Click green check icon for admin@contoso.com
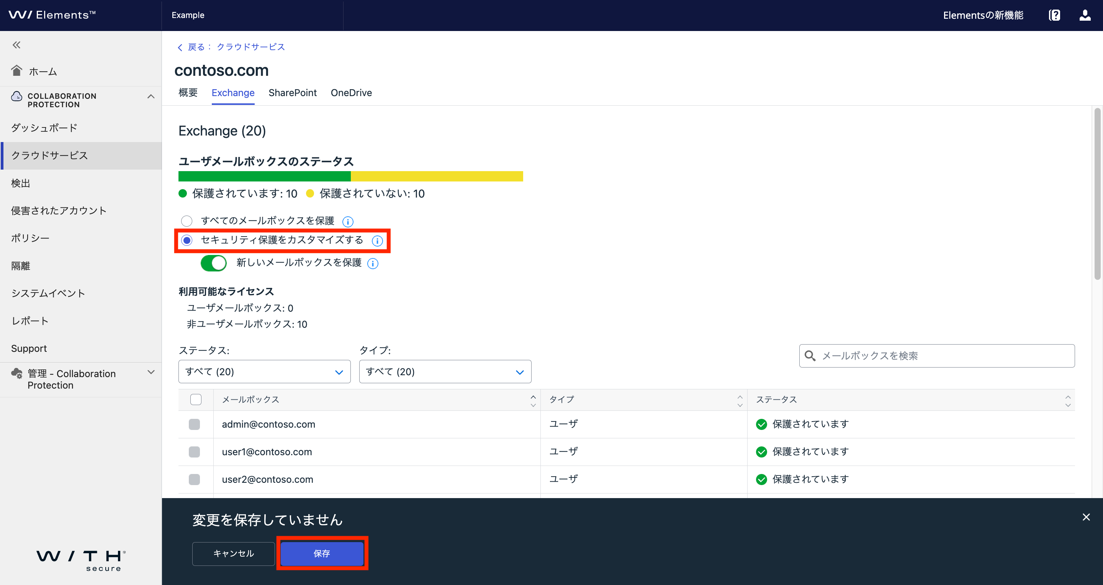Image resolution: width=1103 pixels, height=585 pixels. (x=761, y=424)
